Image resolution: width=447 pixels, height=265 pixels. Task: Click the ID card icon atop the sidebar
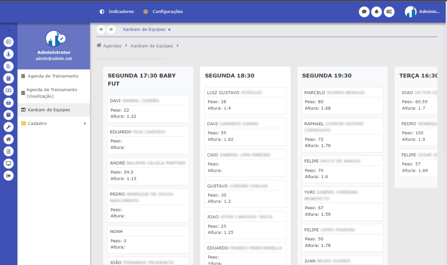[x=9, y=42]
